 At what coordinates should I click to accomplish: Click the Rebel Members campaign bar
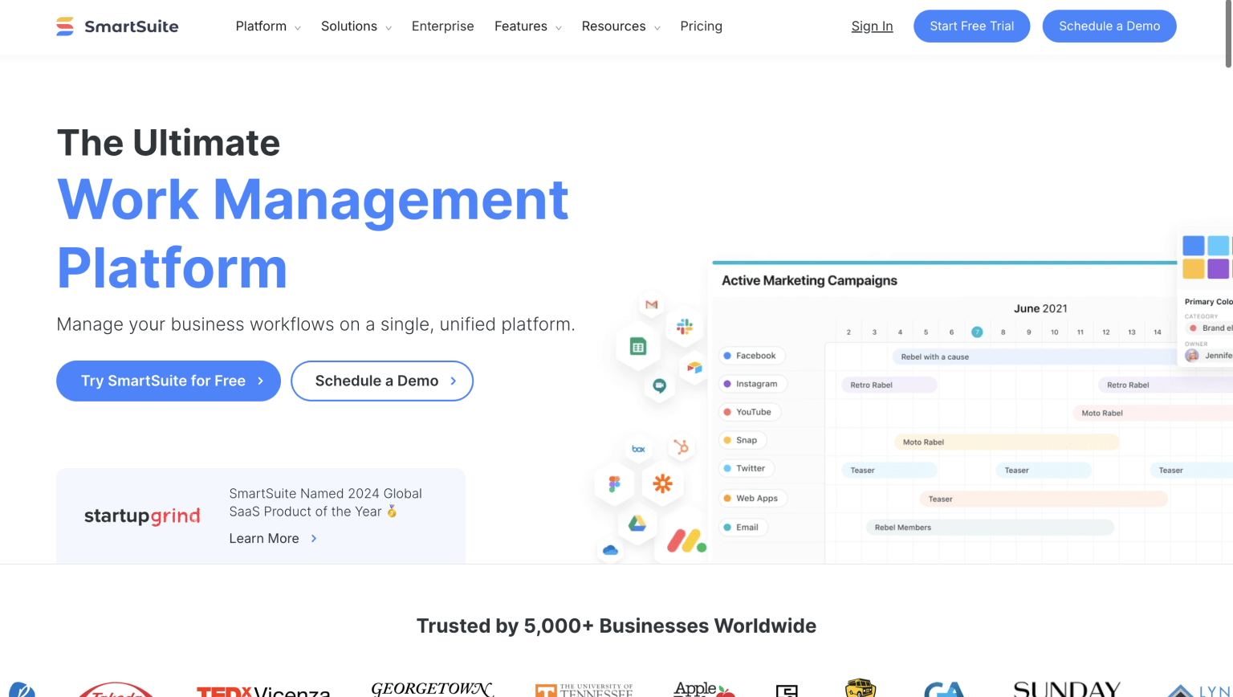click(990, 528)
